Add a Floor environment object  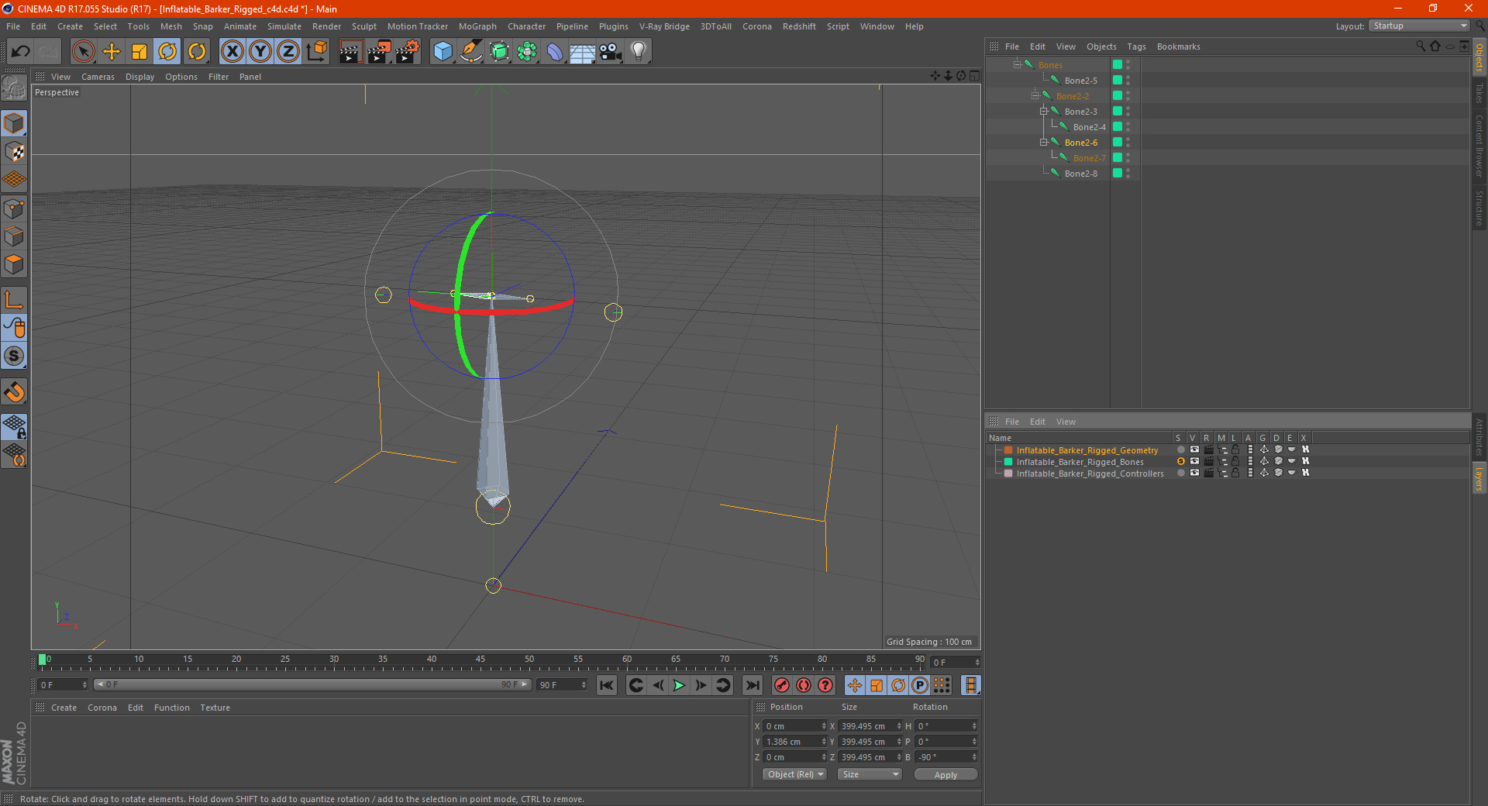coord(582,52)
